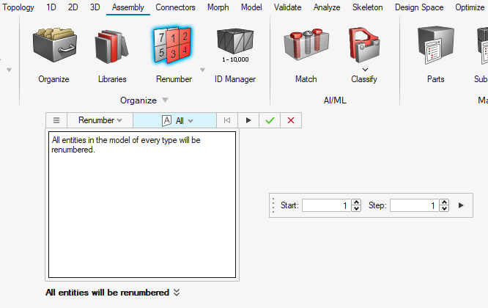The width and height of the screenshot is (488, 308).
Task: Select the Renumber tool icon
Action: click(173, 45)
